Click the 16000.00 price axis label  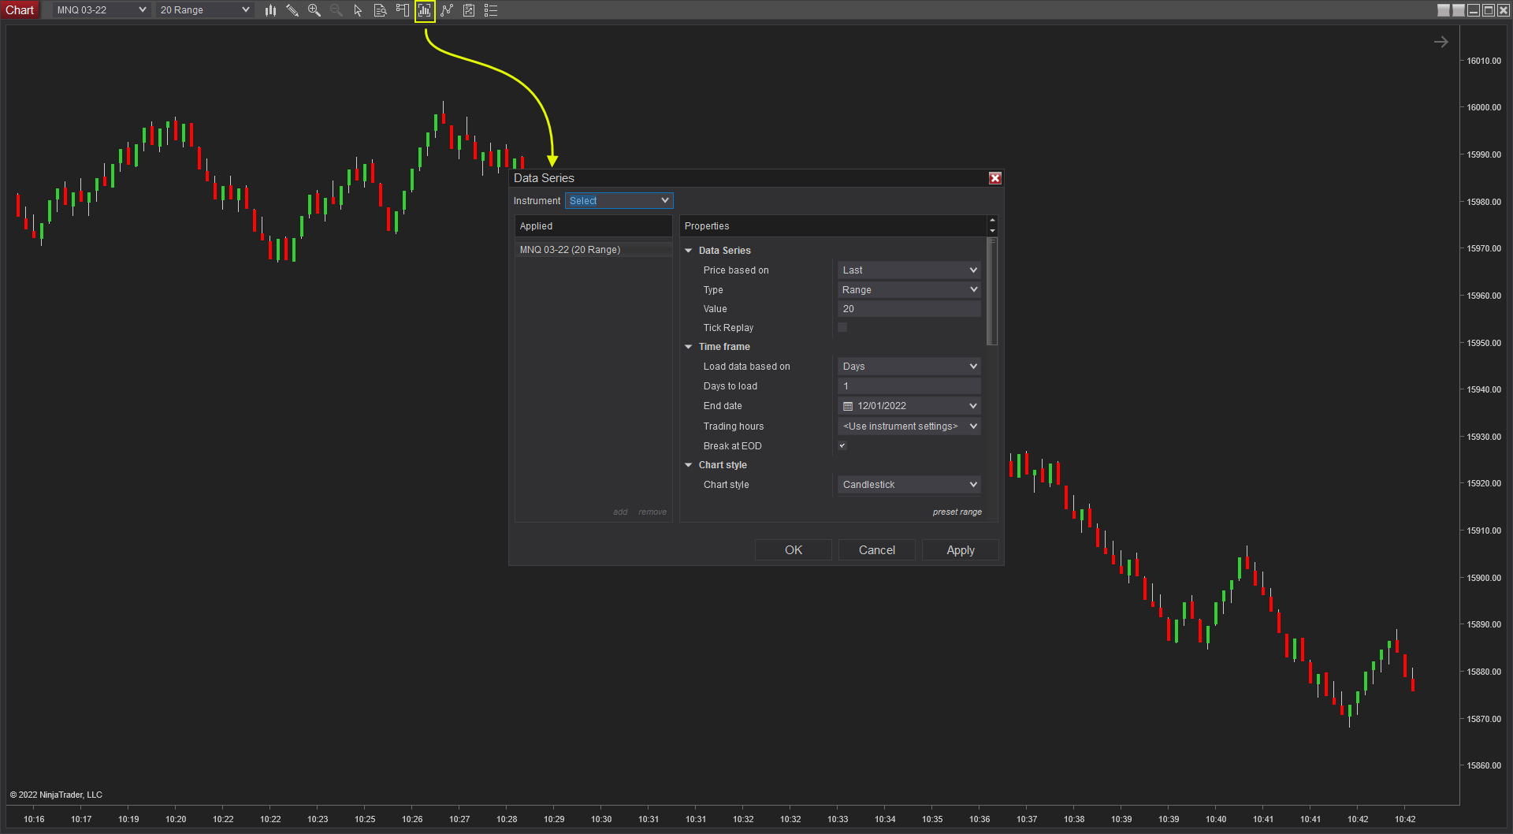click(x=1484, y=107)
